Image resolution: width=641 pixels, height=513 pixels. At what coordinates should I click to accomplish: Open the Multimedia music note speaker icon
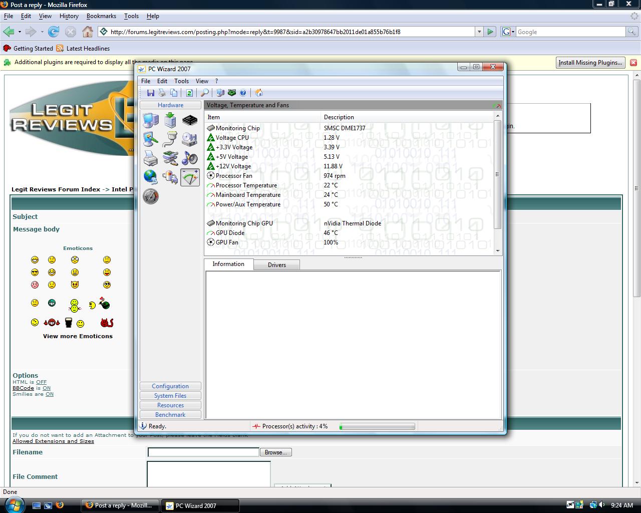click(190, 158)
